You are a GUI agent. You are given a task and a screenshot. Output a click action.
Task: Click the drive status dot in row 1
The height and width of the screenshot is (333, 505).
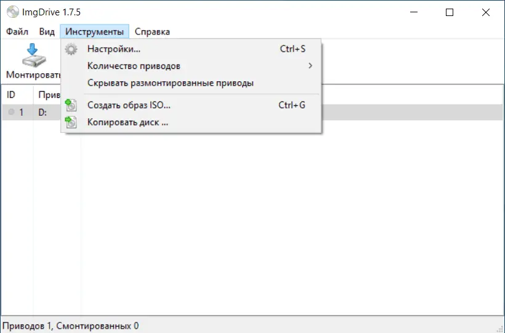tap(11, 113)
